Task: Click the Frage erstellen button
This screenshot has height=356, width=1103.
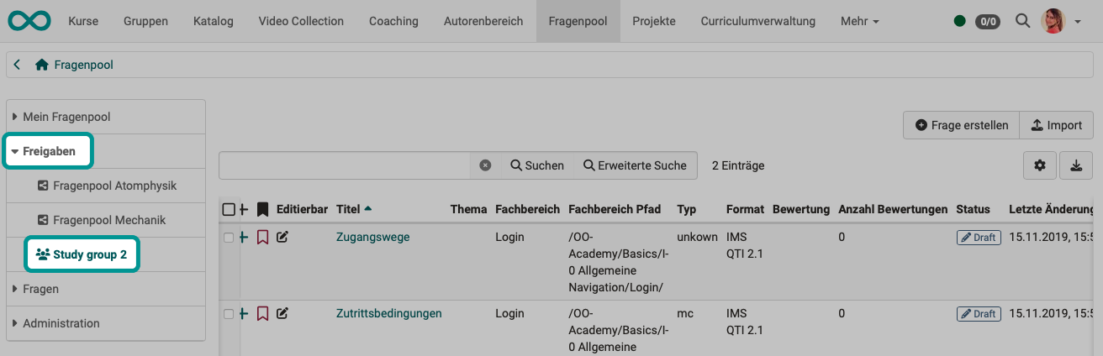Action: (x=962, y=125)
